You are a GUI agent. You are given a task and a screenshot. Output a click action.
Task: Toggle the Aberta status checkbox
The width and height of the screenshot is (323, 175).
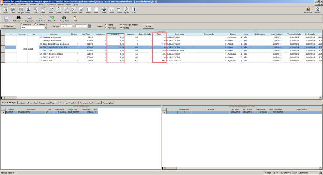click(x=106, y=25)
